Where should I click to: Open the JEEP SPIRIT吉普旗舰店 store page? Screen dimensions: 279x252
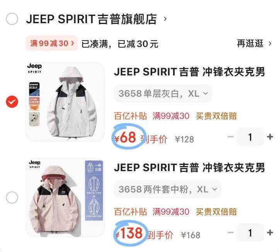91,19
